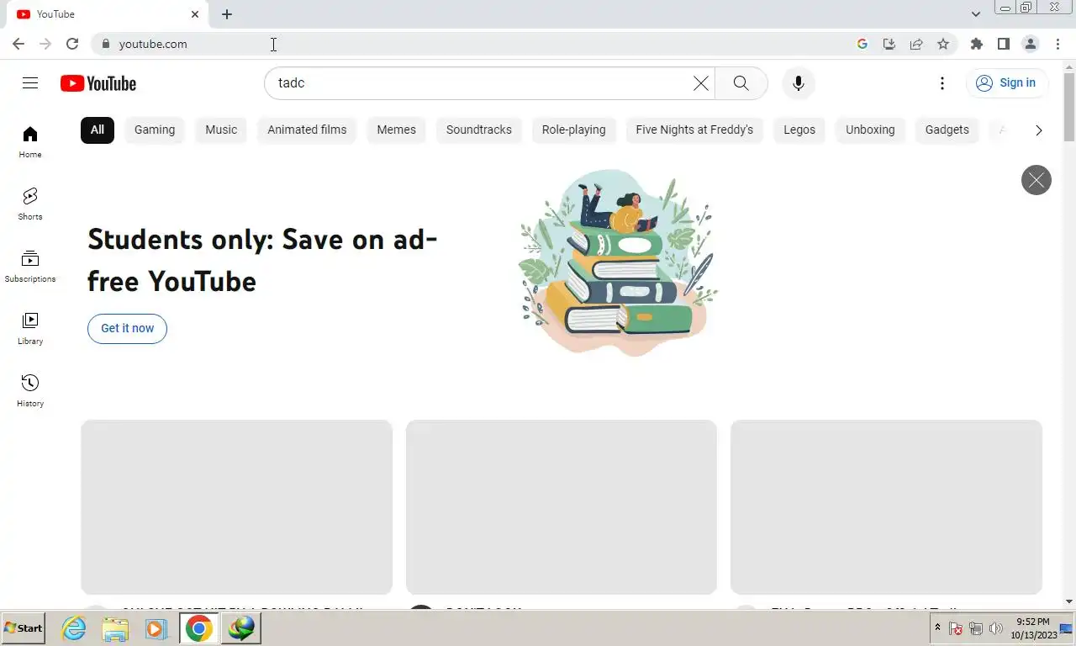Select the Legos filter chip

tap(799, 130)
